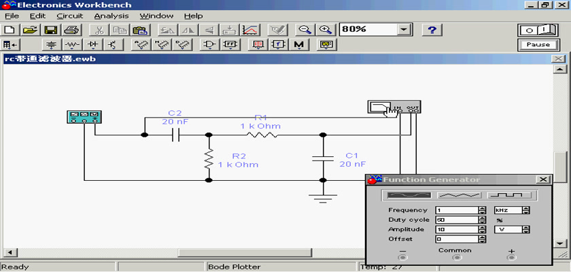Open the Sources parts bin

[52, 45]
